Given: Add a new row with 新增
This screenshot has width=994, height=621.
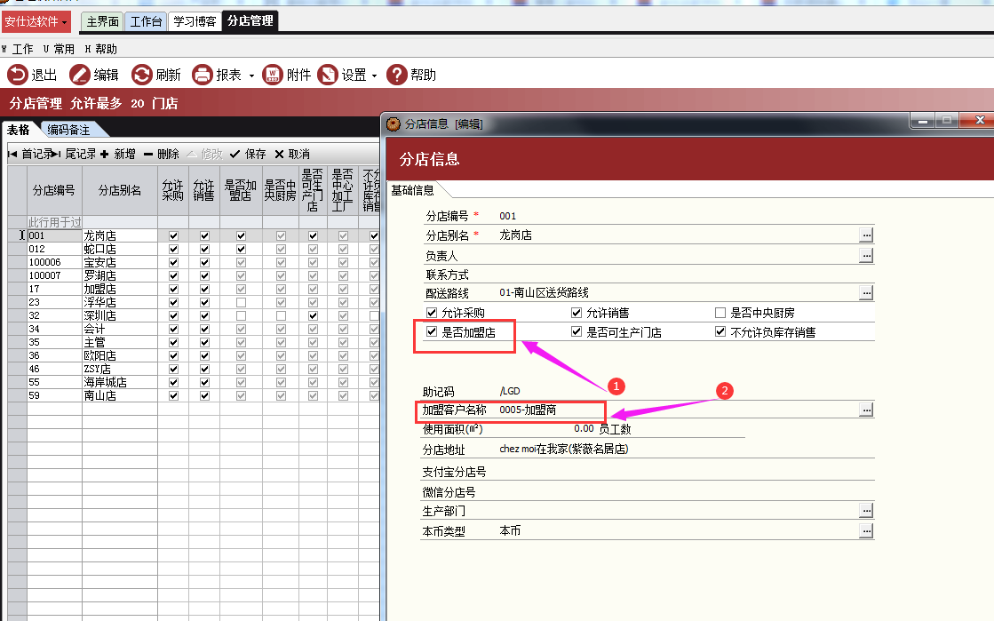Looking at the screenshot, I should point(118,155).
